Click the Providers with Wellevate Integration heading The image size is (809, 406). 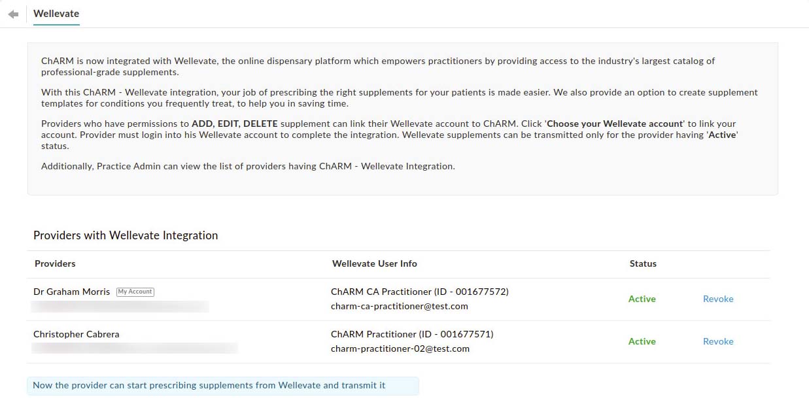coord(126,235)
